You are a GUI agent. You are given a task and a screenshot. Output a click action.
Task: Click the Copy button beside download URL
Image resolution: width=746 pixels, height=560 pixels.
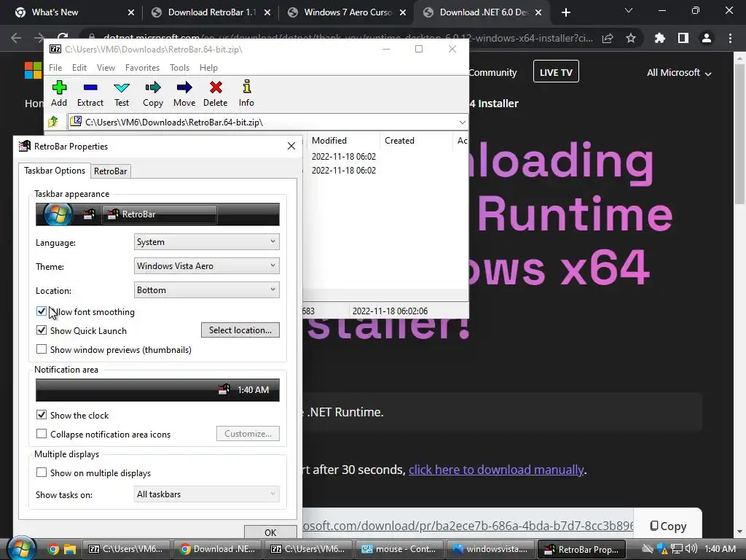[x=668, y=526]
